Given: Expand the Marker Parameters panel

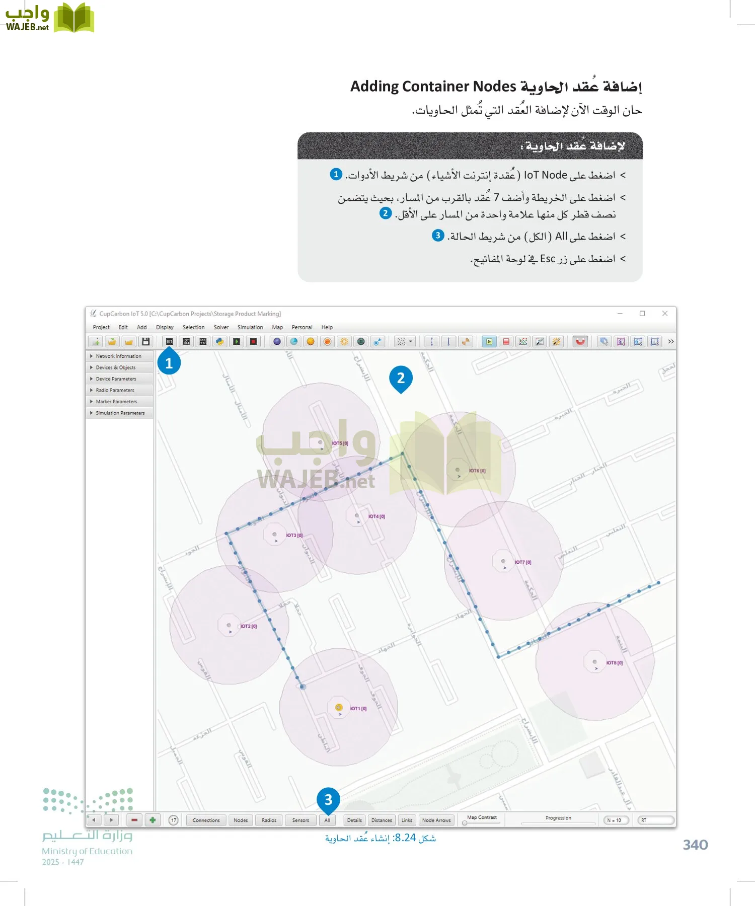Looking at the screenshot, I should click(x=120, y=402).
